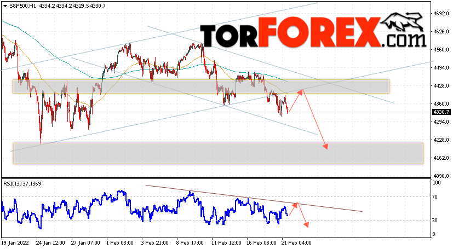Click the 4692.0 price scale label
This screenshot has height=249, width=453.
pyautogui.click(x=441, y=13)
